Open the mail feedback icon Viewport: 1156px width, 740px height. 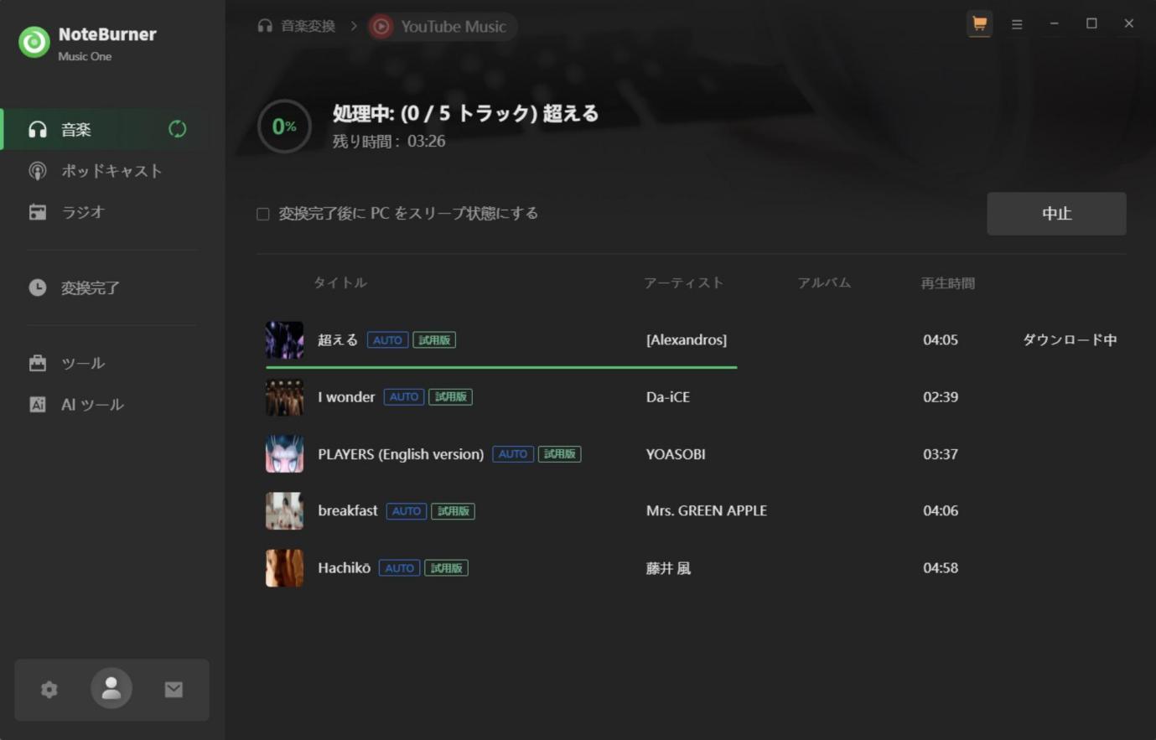(174, 689)
